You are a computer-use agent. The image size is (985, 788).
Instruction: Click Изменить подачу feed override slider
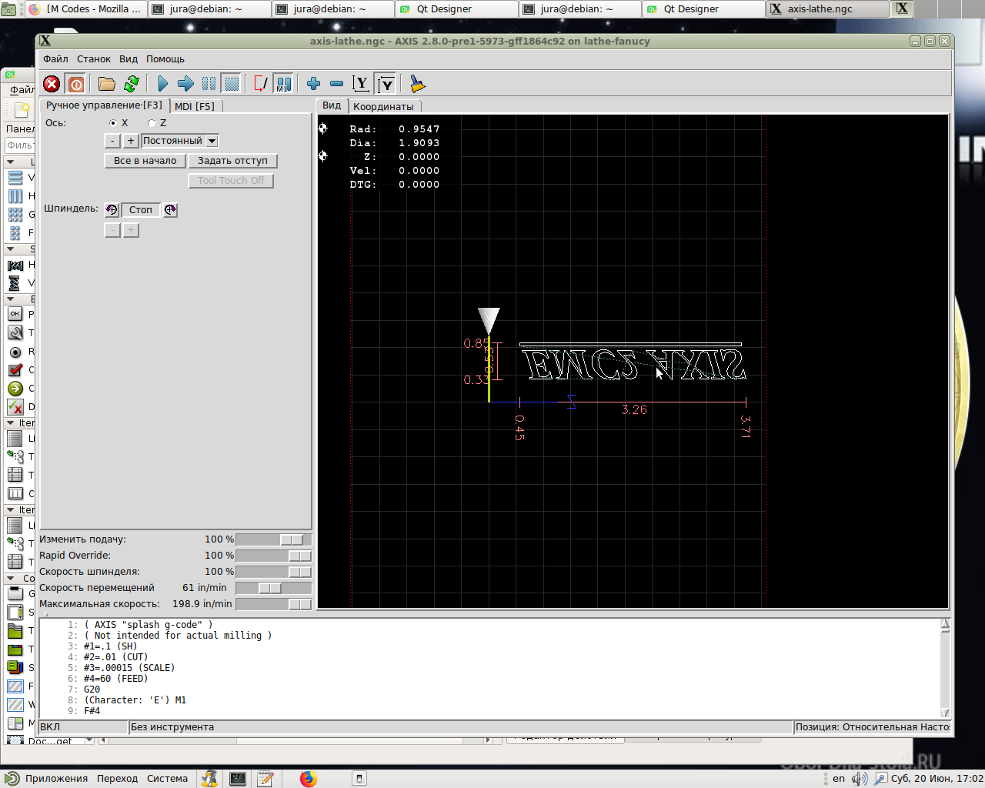273,539
